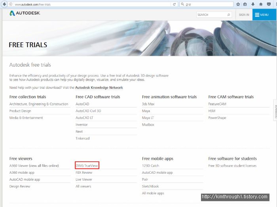Click the site info icon in address bar
This screenshot has width=277, height=207.
tap(11, 4)
